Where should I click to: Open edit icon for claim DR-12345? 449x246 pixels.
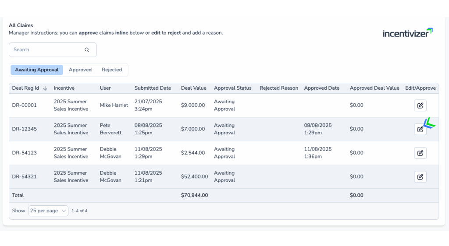[x=420, y=129]
